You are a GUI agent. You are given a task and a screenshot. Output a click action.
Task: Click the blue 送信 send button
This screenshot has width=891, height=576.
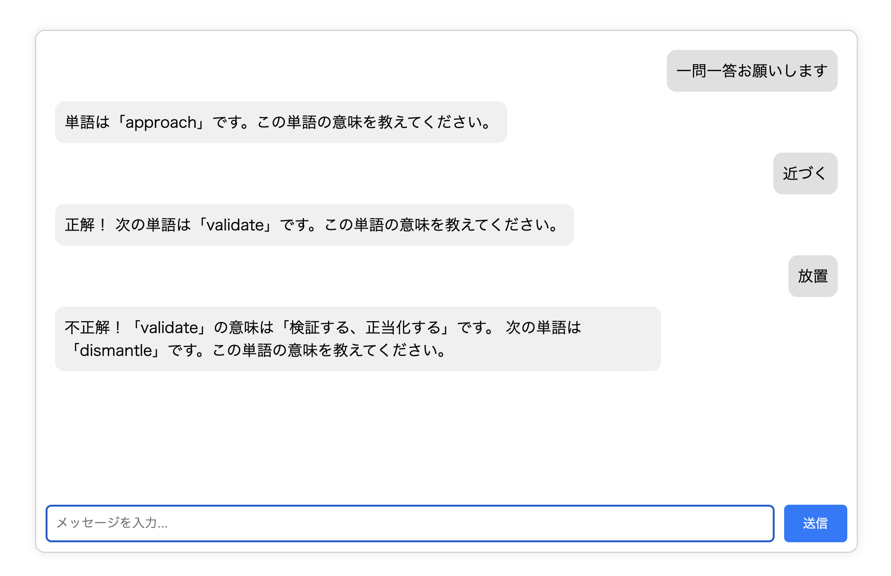[x=815, y=523]
